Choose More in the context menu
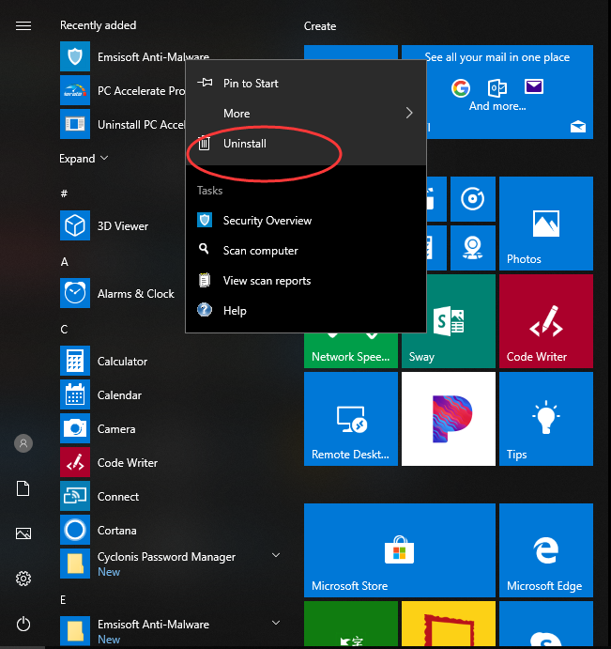Image resolution: width=611 pixels, height=649 pixels. 306,113
